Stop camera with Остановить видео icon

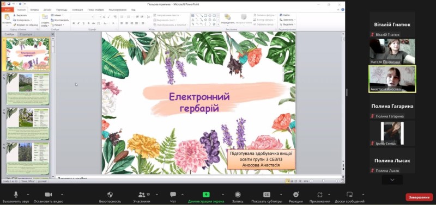[x=49, y=195]
